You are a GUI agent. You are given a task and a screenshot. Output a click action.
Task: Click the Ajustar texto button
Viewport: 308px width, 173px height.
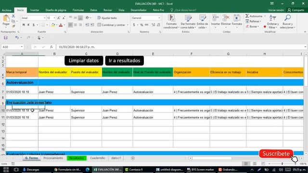pos(107,18)
